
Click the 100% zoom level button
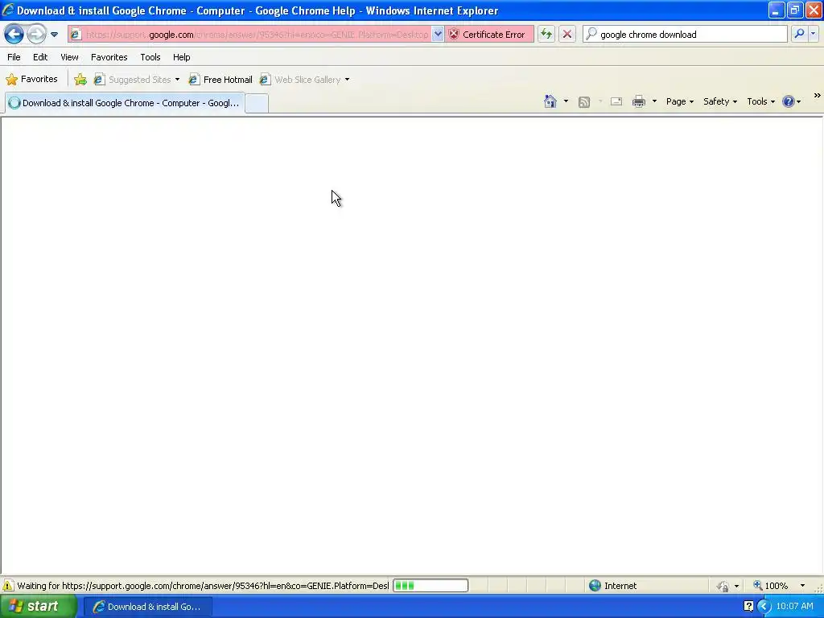(x=771, y=586)
